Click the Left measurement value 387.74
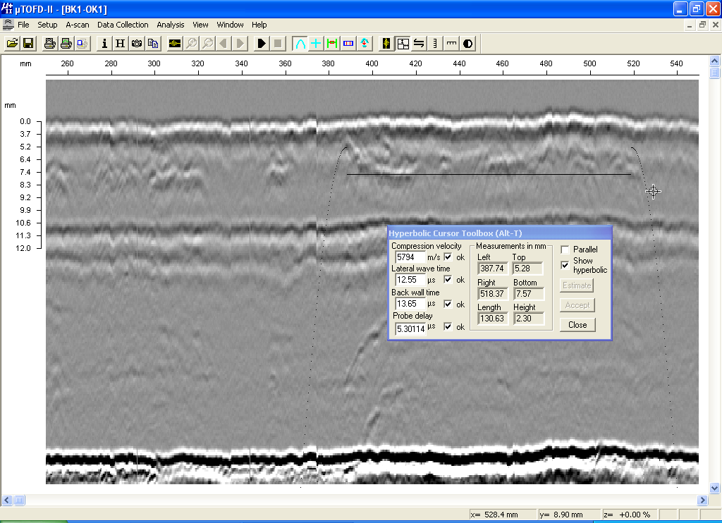 (493, 269)
